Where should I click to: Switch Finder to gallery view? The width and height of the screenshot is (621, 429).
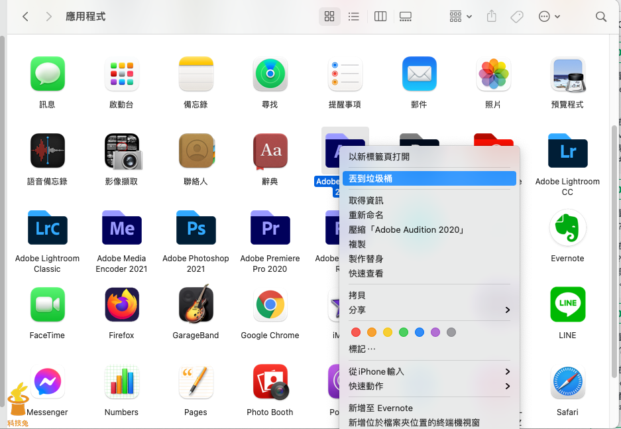click(x=405, y=16)
